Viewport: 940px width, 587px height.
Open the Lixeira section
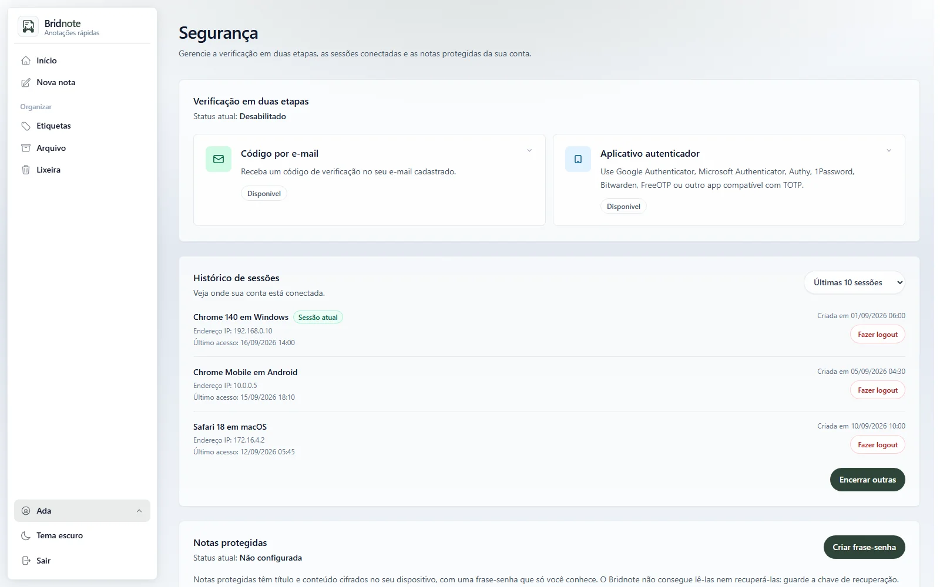(82, 170)
